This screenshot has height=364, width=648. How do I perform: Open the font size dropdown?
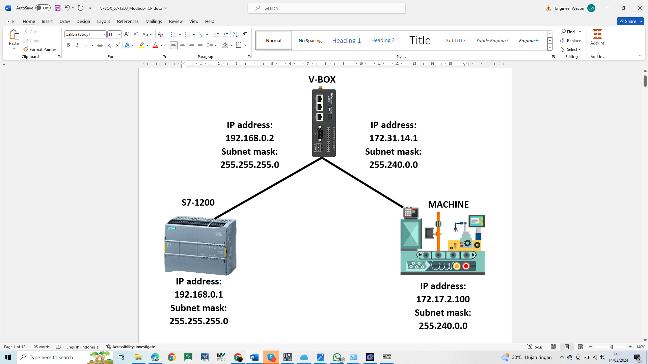(x=119, y=34)
